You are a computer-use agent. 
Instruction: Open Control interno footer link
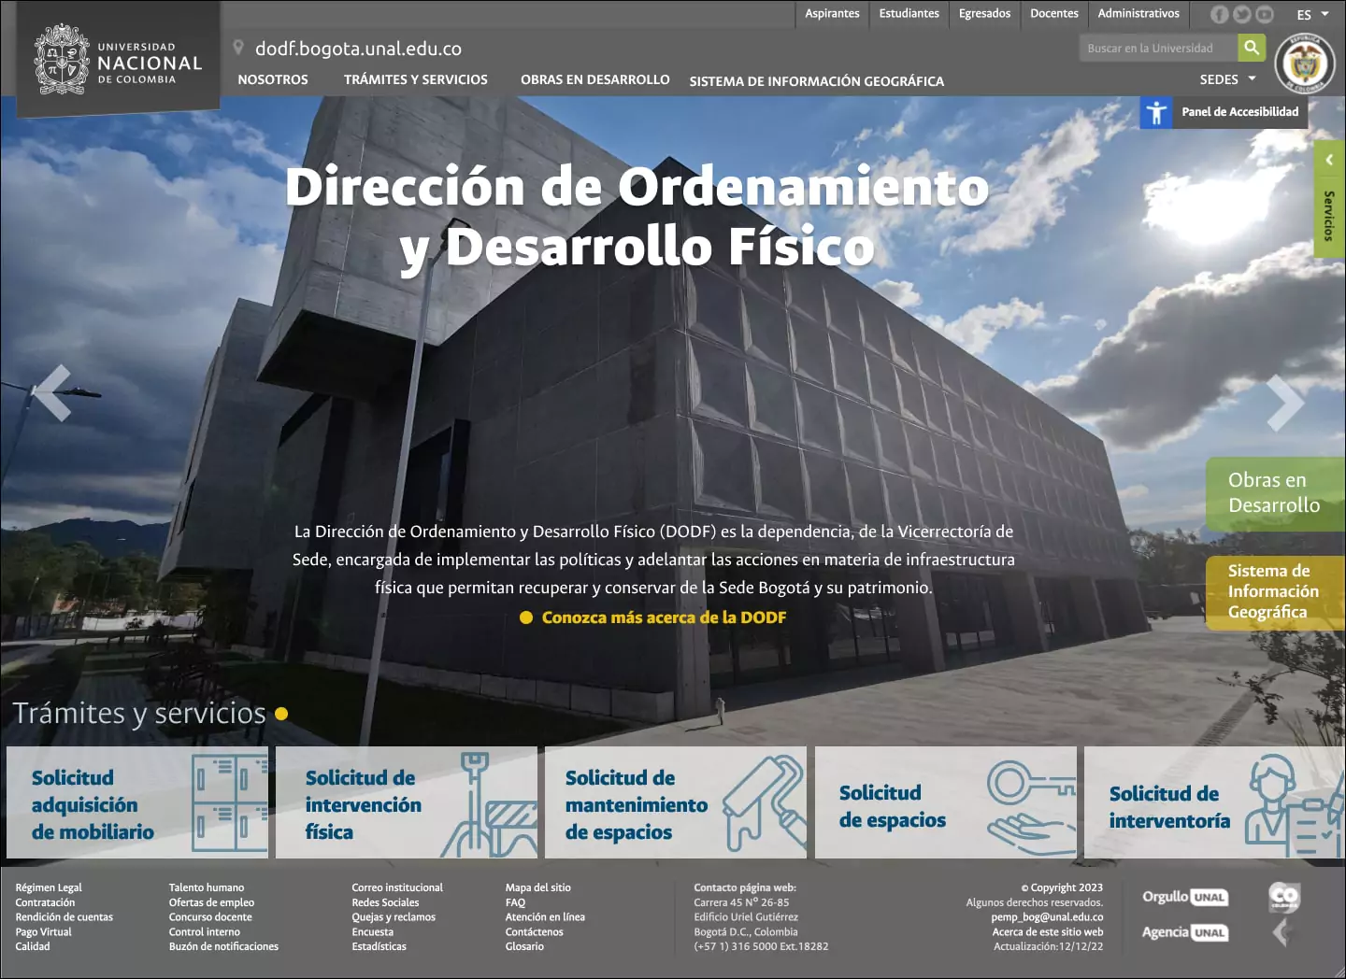click(205, 932)
